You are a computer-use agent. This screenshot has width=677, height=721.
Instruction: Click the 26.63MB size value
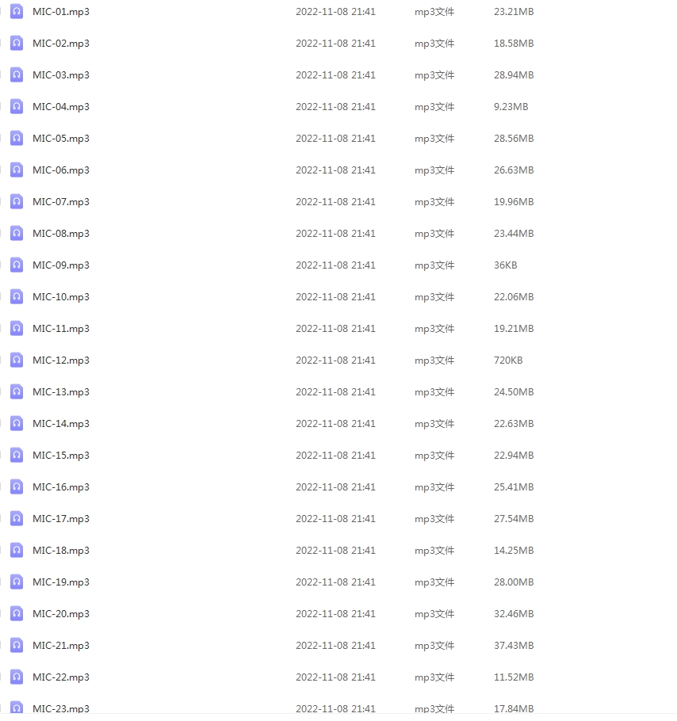pyautogui.click(x=514, y=170)
